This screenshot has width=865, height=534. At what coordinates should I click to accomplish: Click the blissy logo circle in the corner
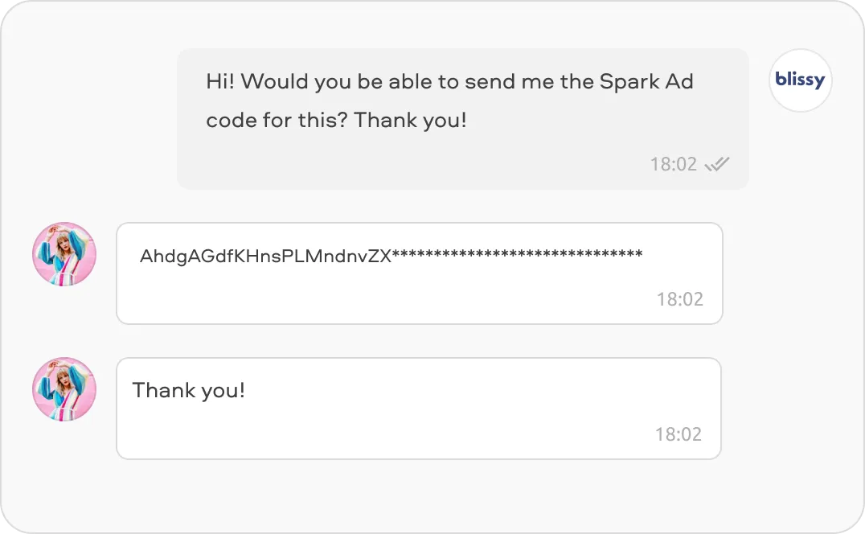(800, 80)
